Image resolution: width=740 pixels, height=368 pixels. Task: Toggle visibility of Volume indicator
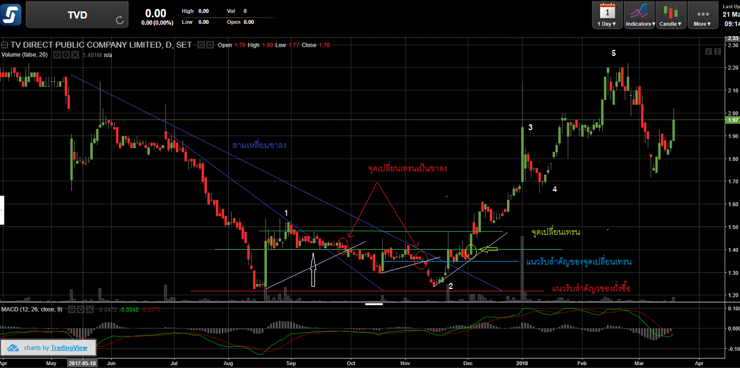57,55
